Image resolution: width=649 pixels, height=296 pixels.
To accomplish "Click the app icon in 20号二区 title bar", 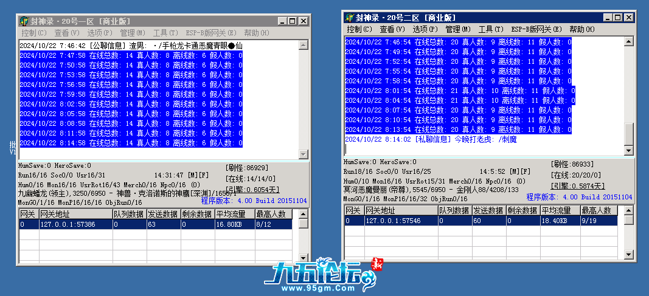I will (349, 18).
